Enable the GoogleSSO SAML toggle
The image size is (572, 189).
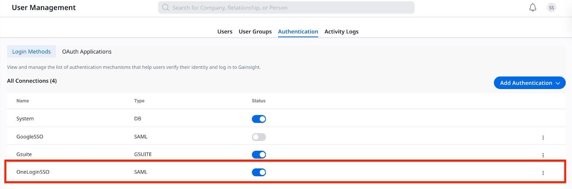click(x=259, y=137)
